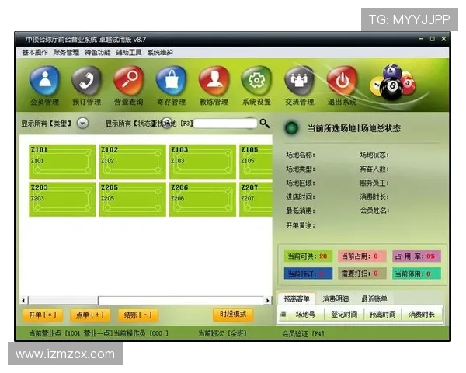Close the 中顶台球厅 window
Image resolution: width=466 pixels, height=373 pixels.
click(x=443, y=39)
